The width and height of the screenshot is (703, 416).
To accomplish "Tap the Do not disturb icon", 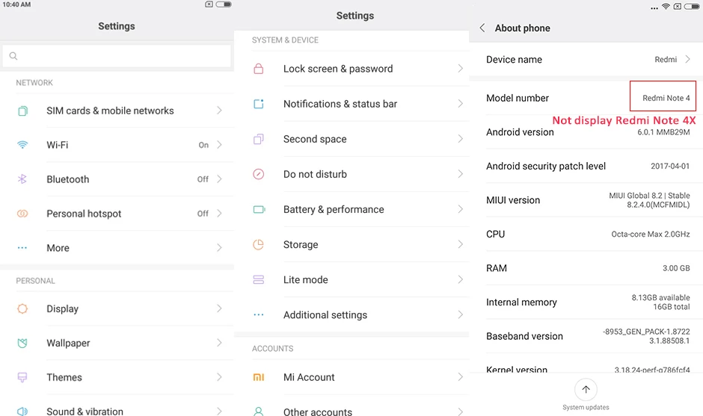I will (x=259, y=174).
